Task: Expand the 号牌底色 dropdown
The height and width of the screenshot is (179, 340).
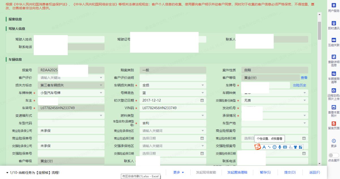Action: 202,93
